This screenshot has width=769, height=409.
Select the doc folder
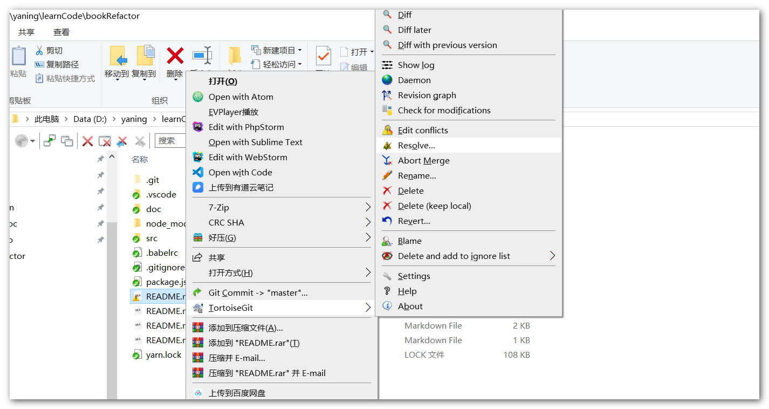tap(154, 209)
